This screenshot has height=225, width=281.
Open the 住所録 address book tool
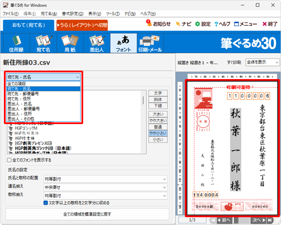[x=16, y=43]
